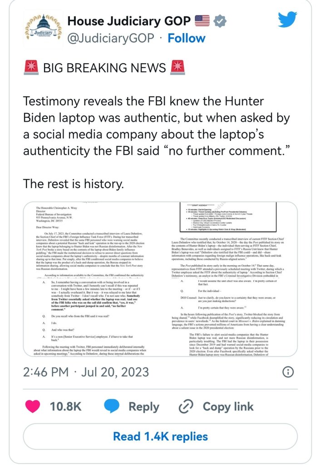The height and width of the screenshot is (465, 320).
Task: Click the first red siren emoji
Action: tap(30, 68)
